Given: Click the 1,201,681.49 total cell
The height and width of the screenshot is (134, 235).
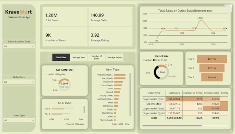Looking at the screenshot, I should (x=174, y=118).
